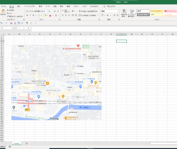
Task: Click the Format Painter (書式のコピー/貼り付け) button
Action: coord(15,16)
